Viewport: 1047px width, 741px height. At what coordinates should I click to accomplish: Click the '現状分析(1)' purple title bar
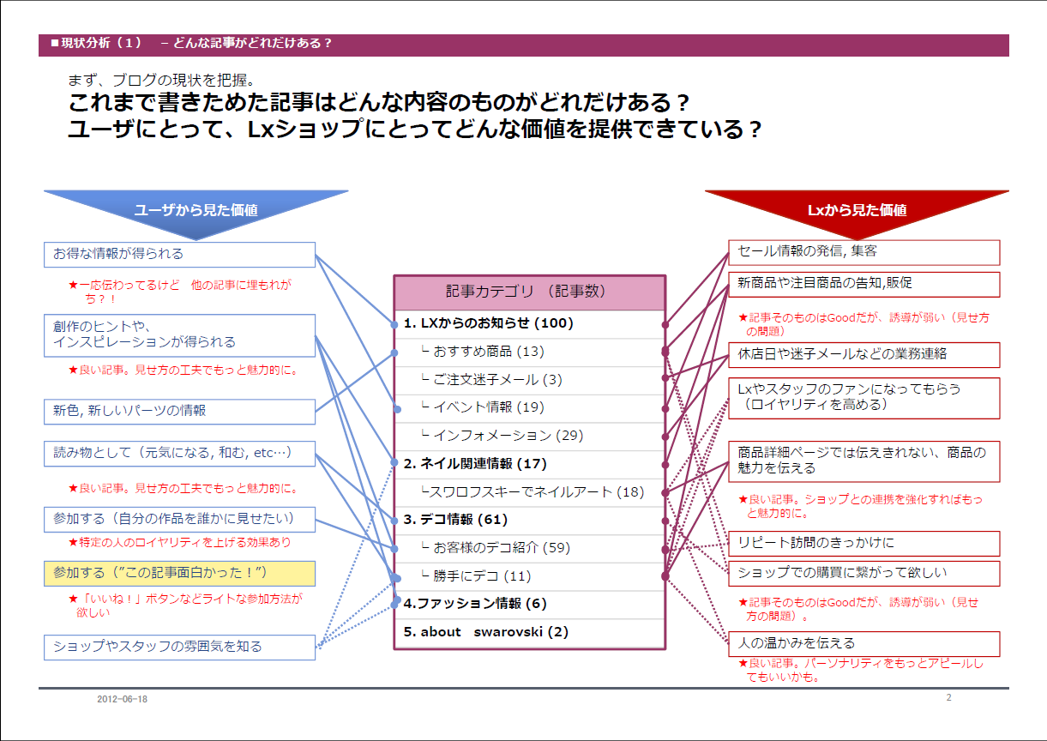click(x=523, y=45)
